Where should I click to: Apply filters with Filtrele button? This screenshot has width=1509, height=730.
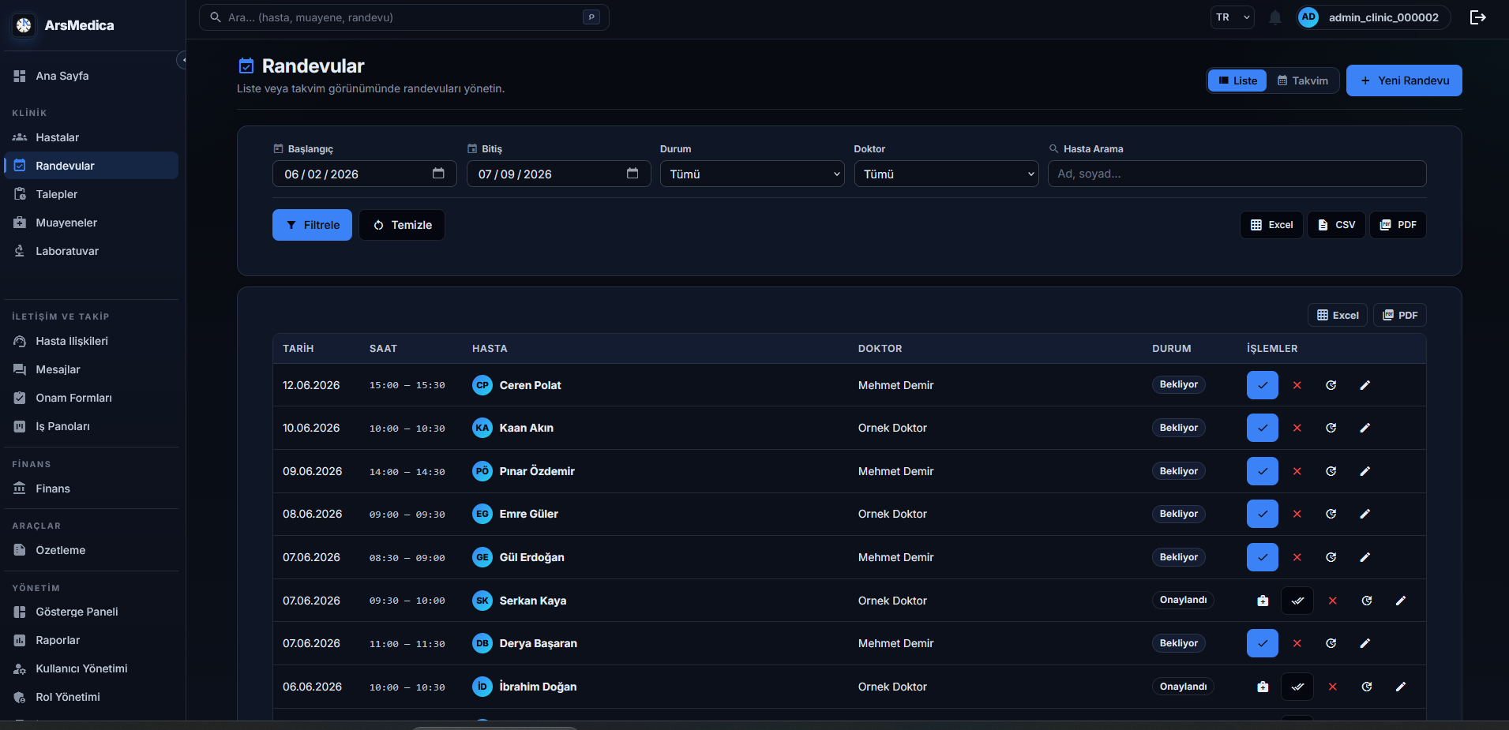[x=312, y=225]
